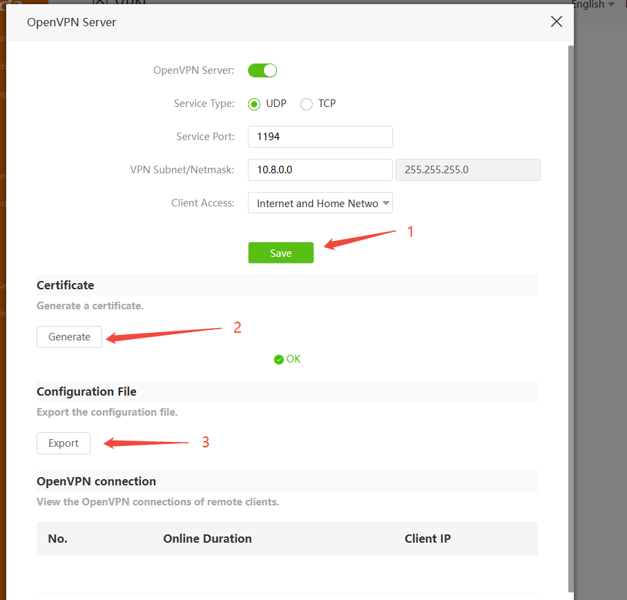Open the English language dropdown
This screenshot has height=600, width=627.
(592, 5)
